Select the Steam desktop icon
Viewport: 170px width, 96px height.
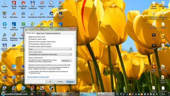(51, 89)
